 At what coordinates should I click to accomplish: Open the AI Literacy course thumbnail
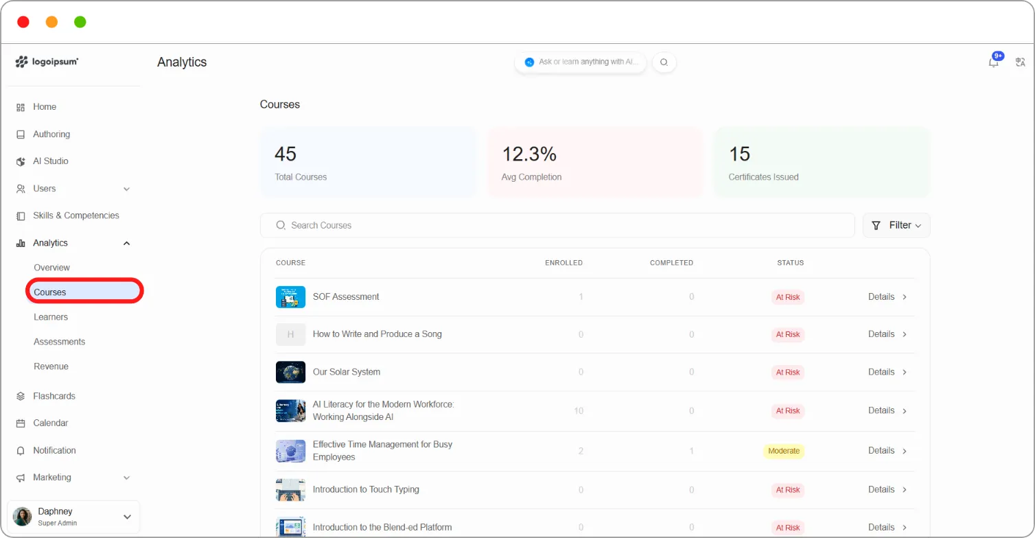pos(290,410)
